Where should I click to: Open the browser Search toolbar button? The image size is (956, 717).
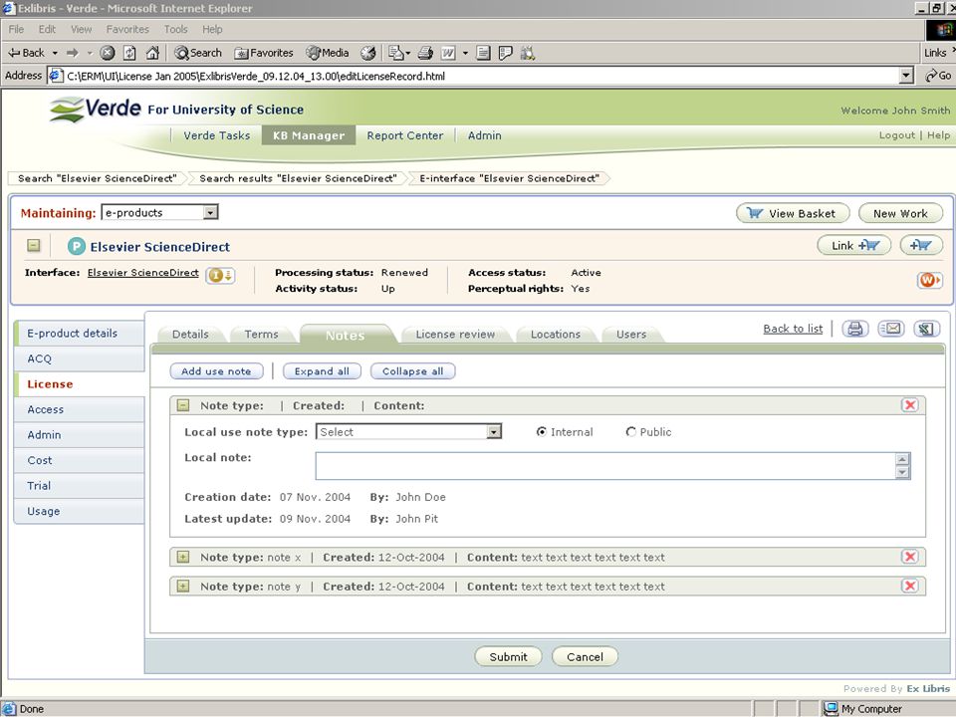tap(198, 53)
